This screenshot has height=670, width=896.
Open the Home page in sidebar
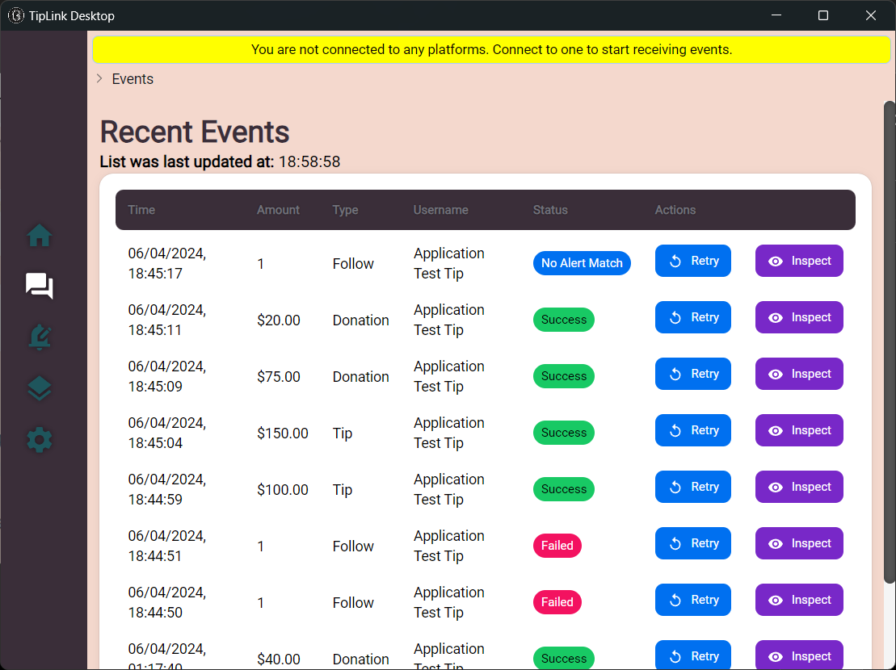click(x=40, y=236)
